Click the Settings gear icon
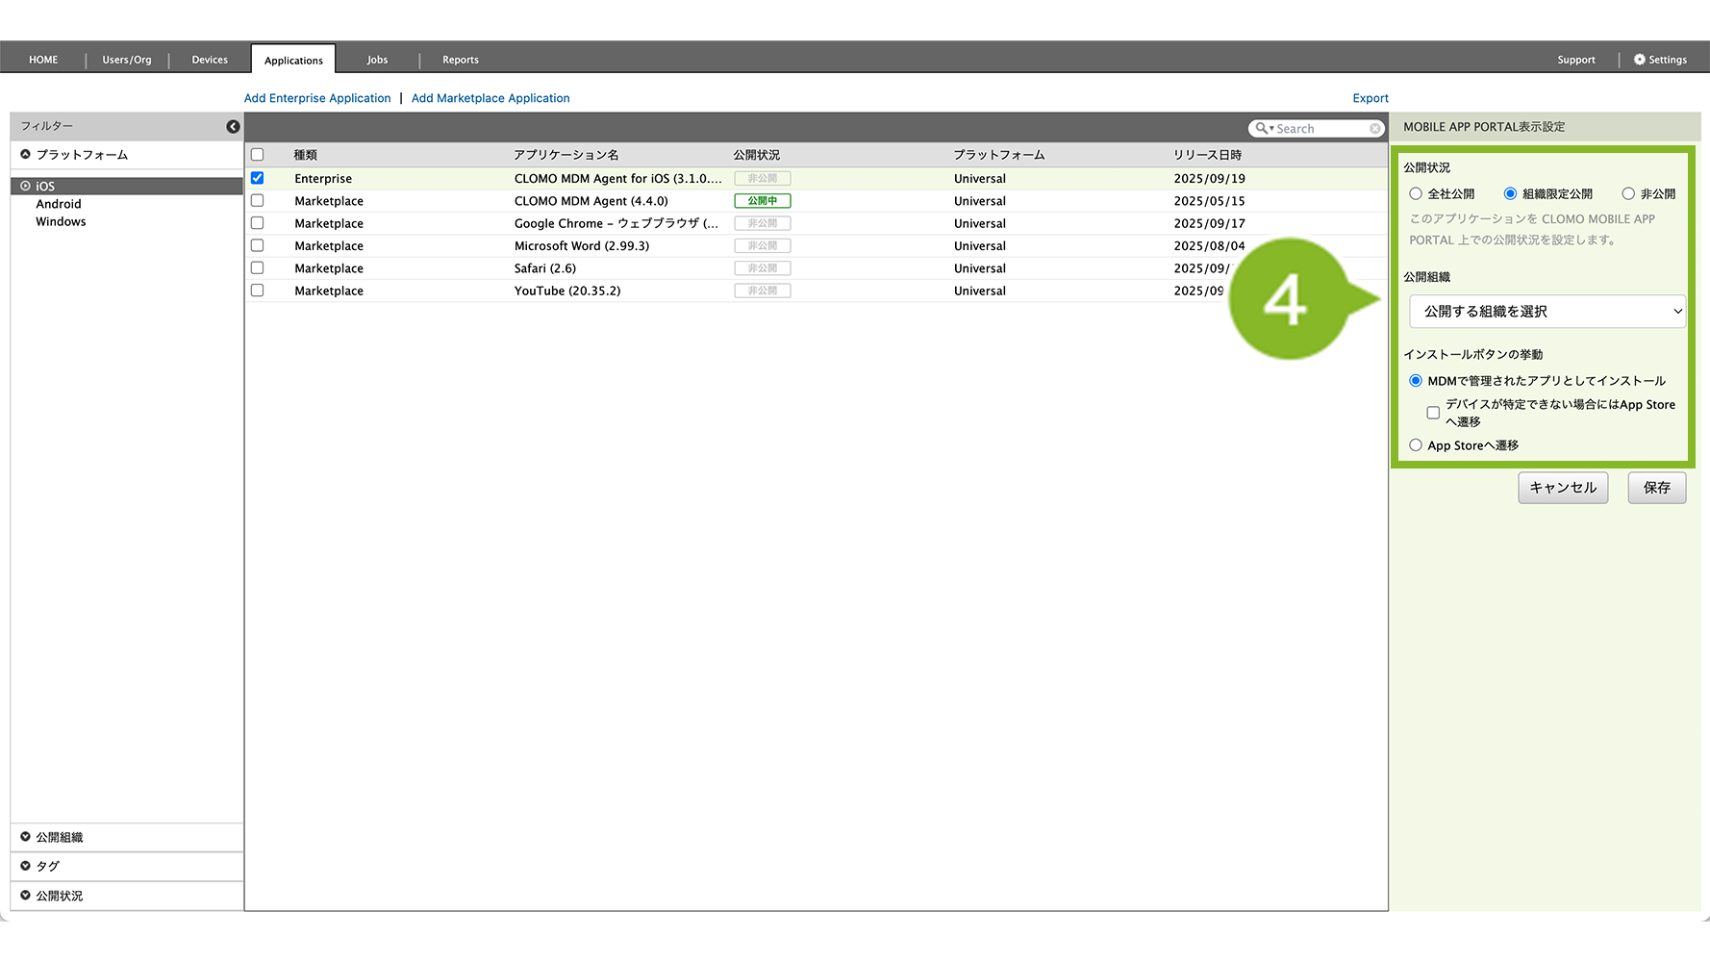This screenshot has height=962, width=1710. [x=1640, y=60]
